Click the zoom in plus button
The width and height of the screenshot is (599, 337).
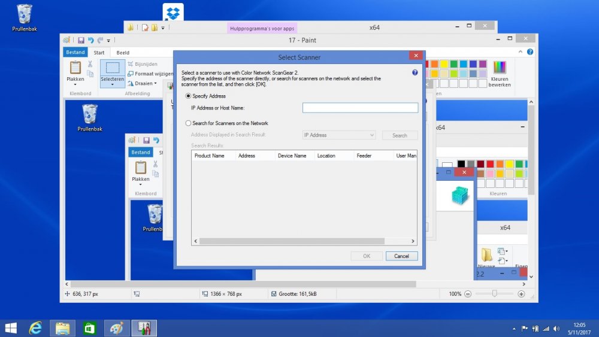(521, 294)
